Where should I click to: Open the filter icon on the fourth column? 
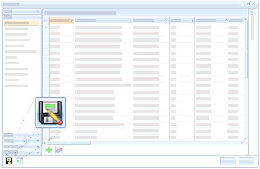[192, 20]
